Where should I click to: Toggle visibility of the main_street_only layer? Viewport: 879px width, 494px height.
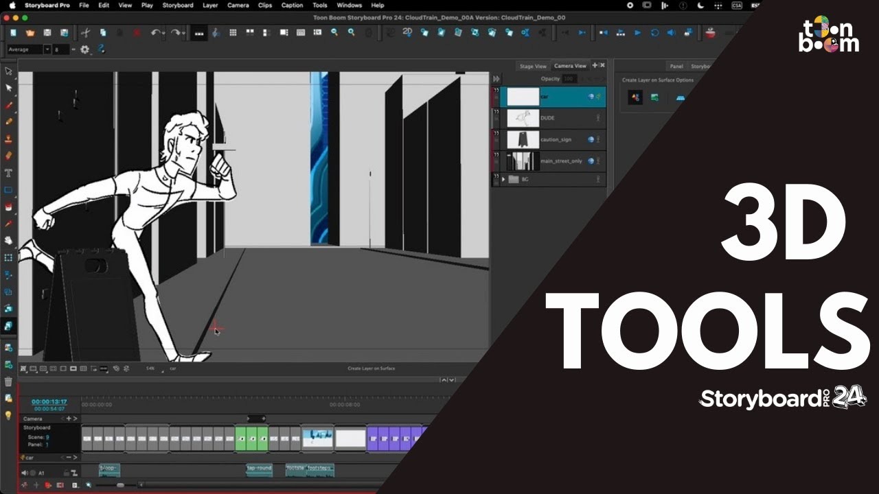[x=598, y=161]
